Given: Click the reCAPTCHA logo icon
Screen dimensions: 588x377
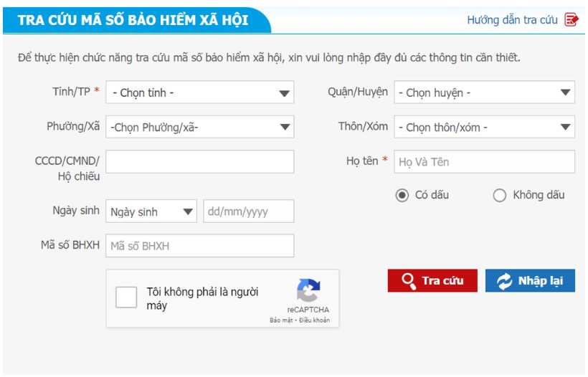Looking at the screenshot, I should 308,290.
